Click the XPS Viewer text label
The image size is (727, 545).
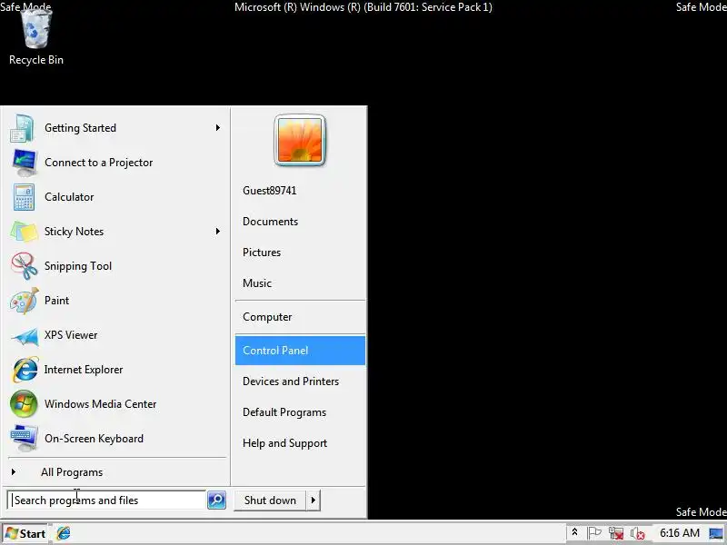[x=71, y=335]
